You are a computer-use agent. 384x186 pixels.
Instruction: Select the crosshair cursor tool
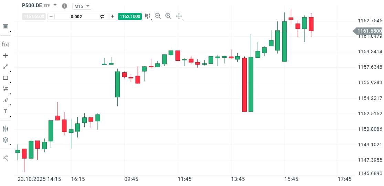[x=5, y=55]
